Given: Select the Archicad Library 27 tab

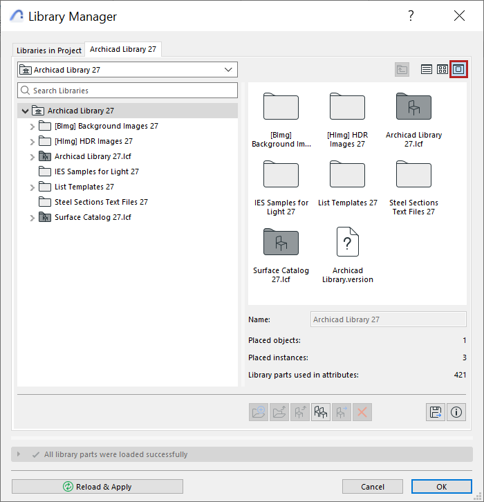Looking at the screenshot, I should pyautogui.click(x=123, y=49).
